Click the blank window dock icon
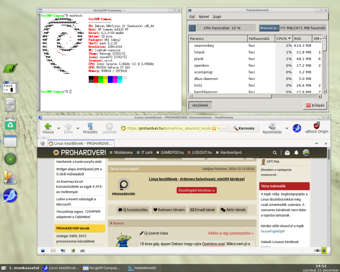This screenshot has width=340, height=272. tap(10, 141)
